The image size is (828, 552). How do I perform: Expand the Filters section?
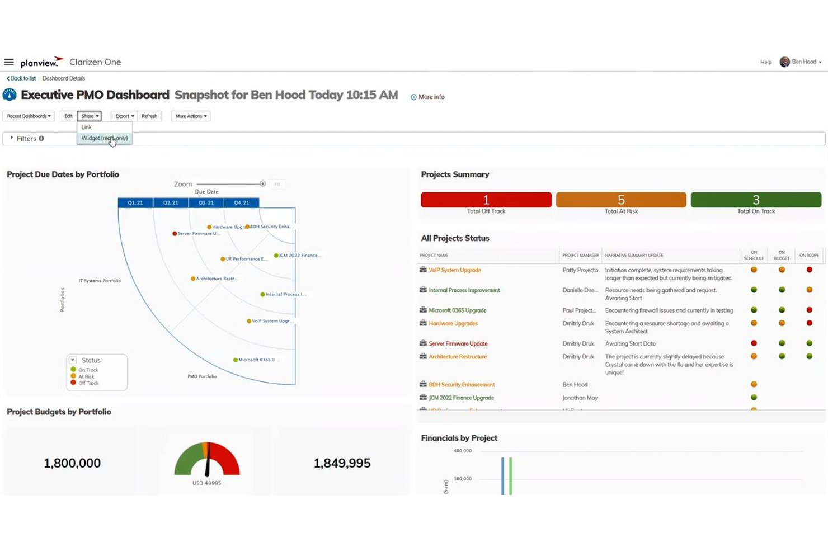pos(12,138)
